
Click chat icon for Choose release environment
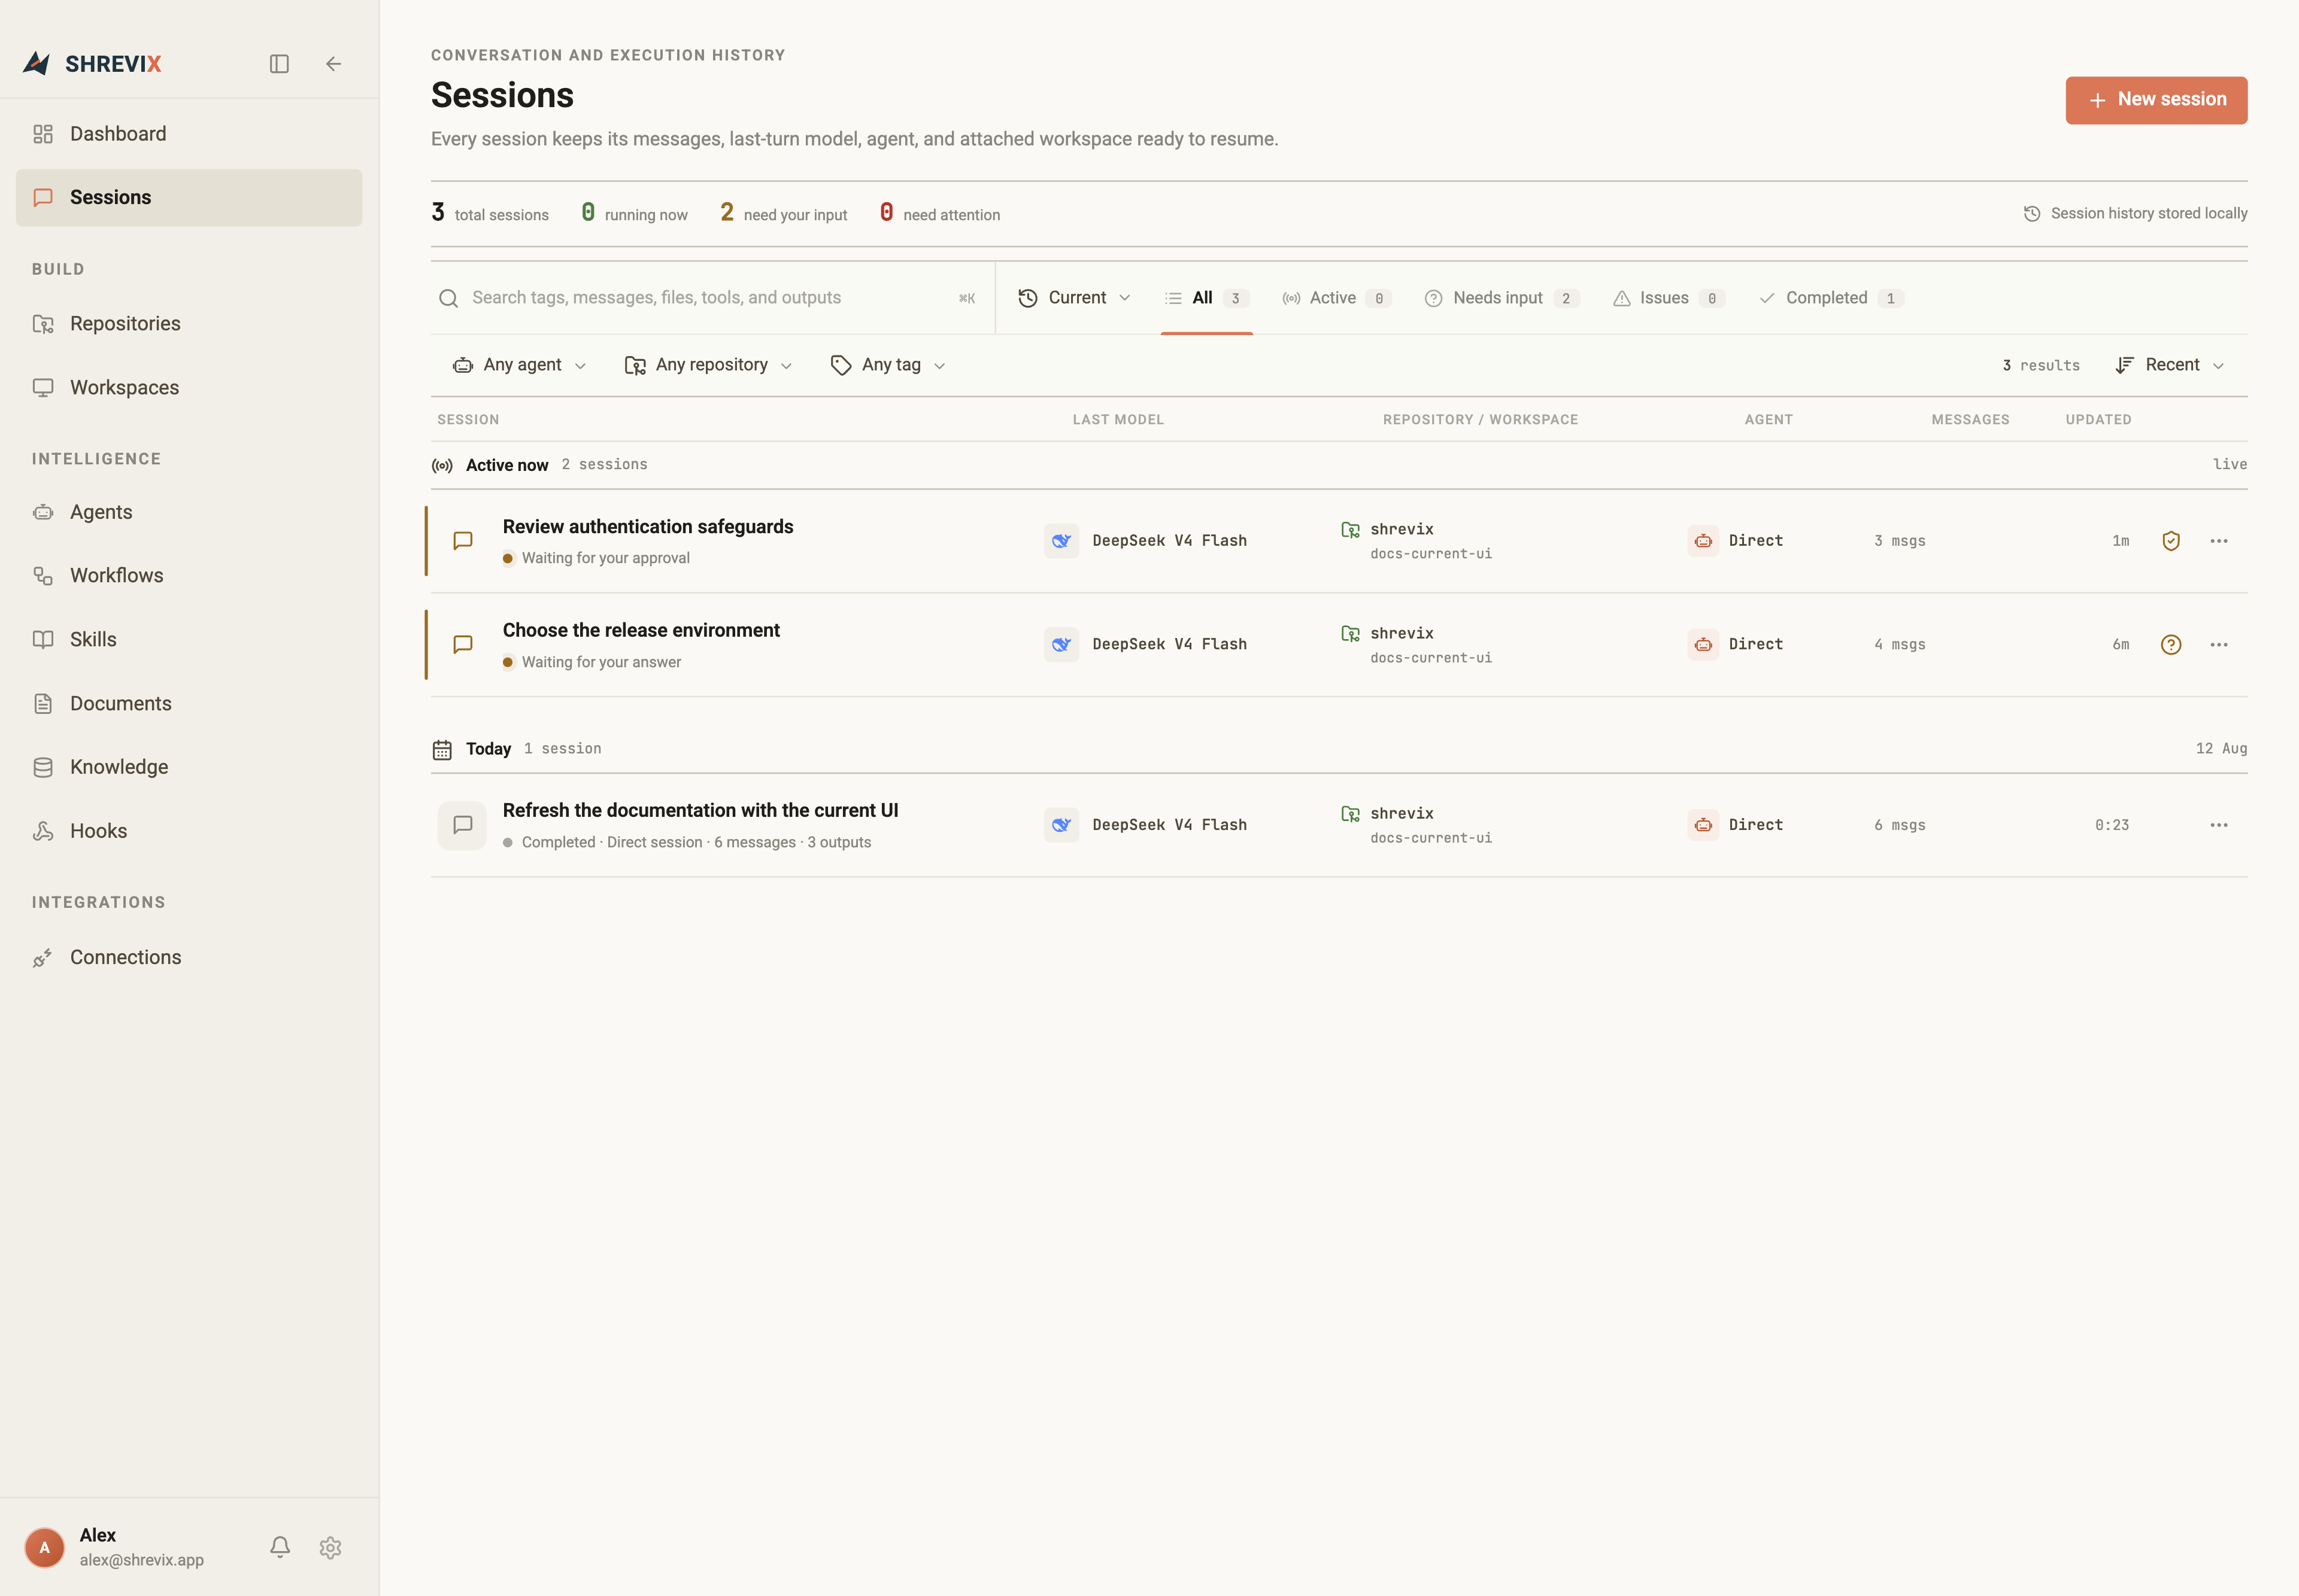[x=462, y=645]
